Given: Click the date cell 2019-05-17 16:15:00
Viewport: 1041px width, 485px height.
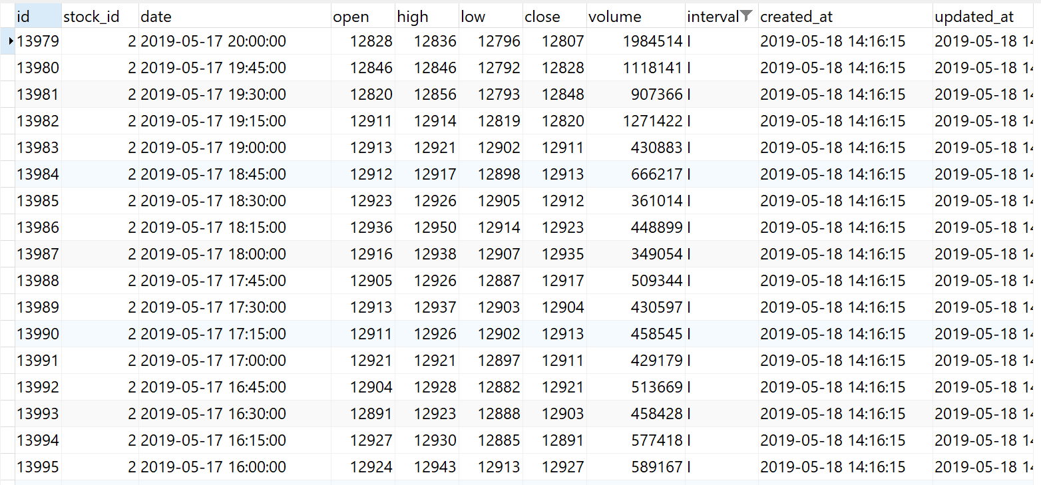Looking at the screenshot, I should click(x=235, y=440).
